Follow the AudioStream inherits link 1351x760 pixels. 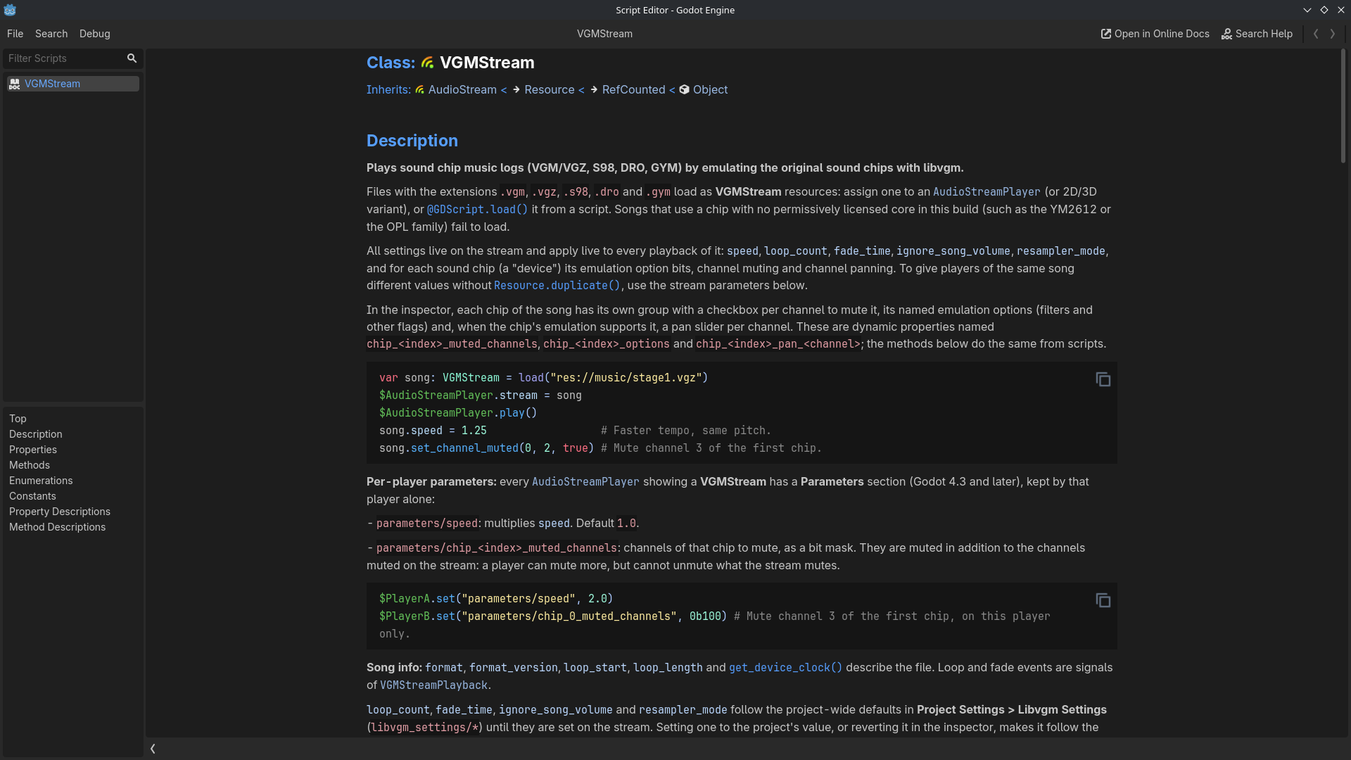pyautogui.click(x=462, y=89)
